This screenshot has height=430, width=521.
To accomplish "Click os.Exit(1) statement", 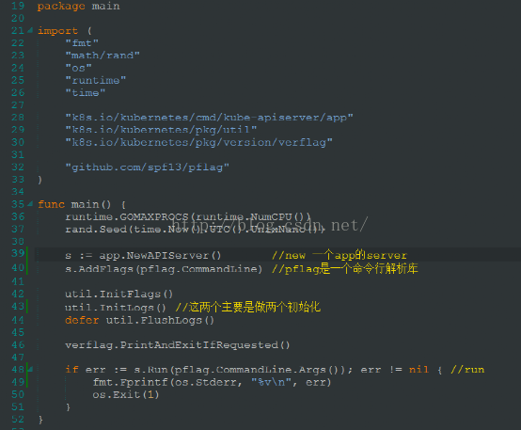I will [x=126, y=395].
